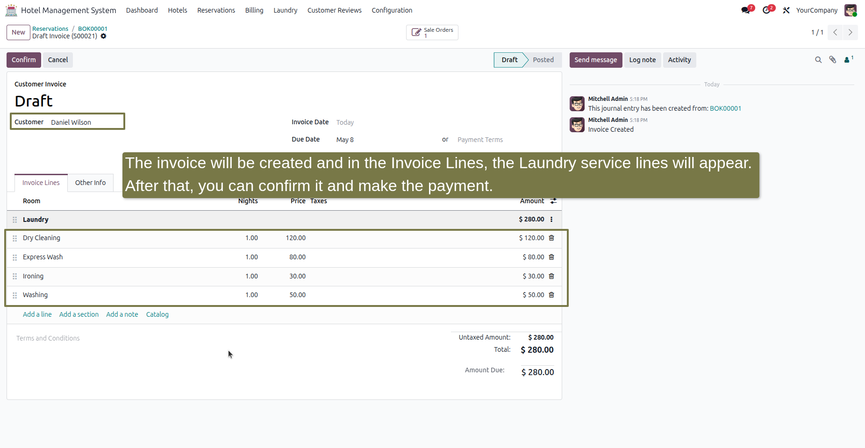Open the BOK00001 breadcrumb link
865x448 pixels.
[x=93, y=28]
